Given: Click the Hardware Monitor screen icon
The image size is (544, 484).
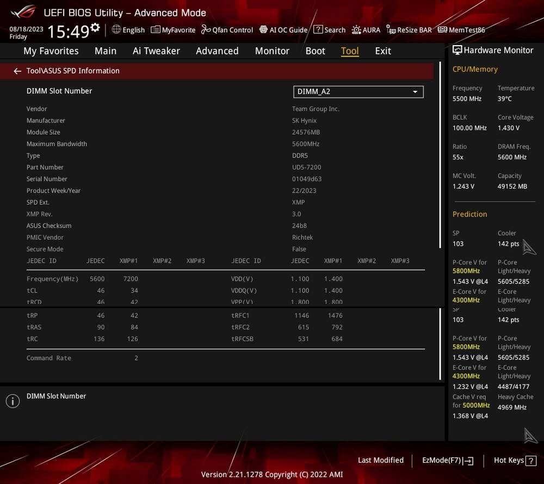Looking at the screenshot, I should (x=457, y=50).
